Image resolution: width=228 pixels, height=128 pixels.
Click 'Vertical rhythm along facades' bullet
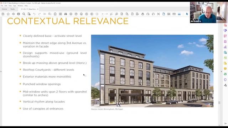click(44, 102)
